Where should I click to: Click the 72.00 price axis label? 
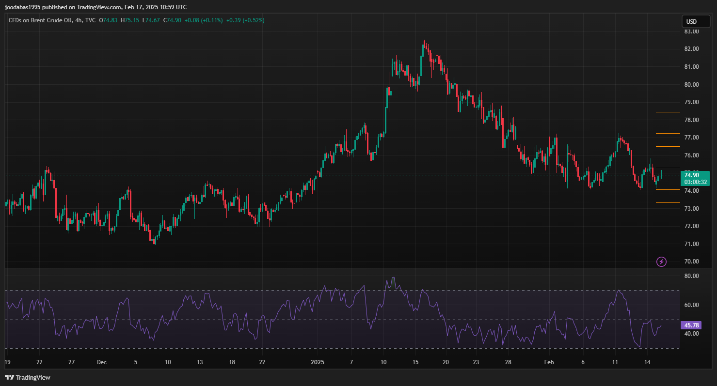tap(691, 226)
